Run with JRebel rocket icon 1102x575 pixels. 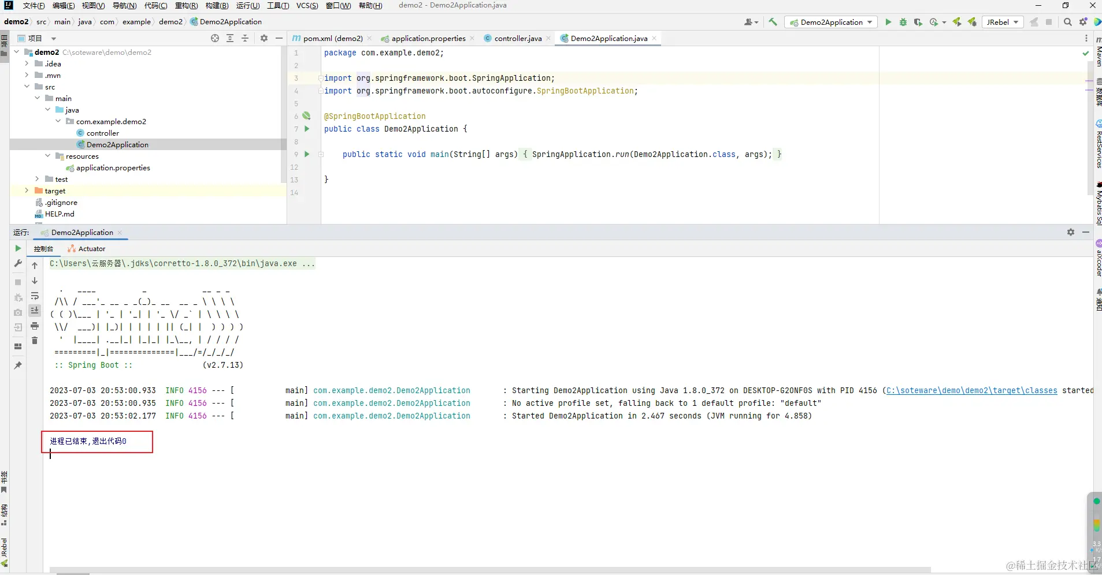pyautogui.click(x=957, y=22)
